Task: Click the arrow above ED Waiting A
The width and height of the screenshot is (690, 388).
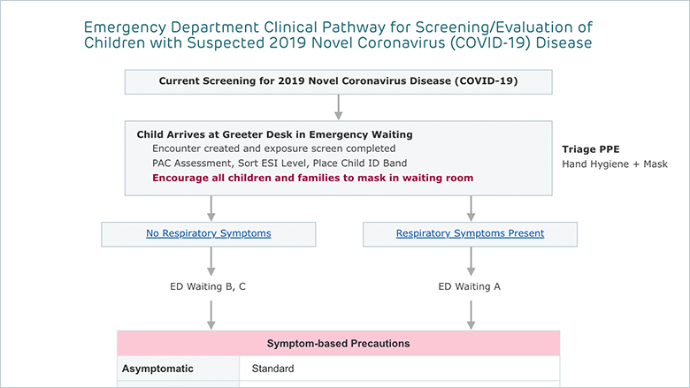Action: pyautogui.click(x=471, y=261)
